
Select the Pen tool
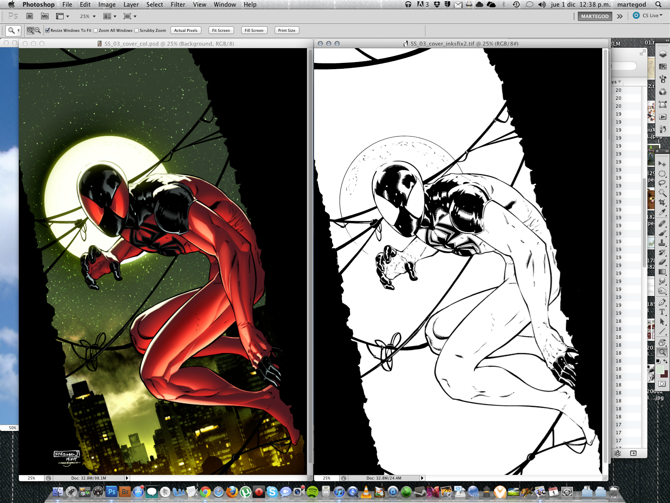click(662, 302)
